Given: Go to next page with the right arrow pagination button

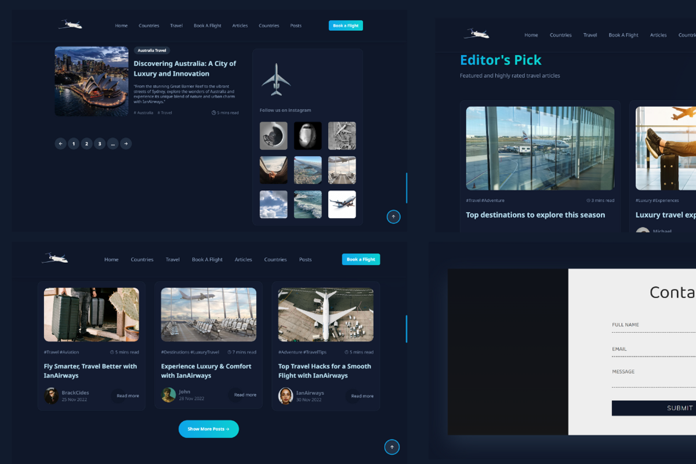Looking at the screenshot, I should (x=126, y=144).
